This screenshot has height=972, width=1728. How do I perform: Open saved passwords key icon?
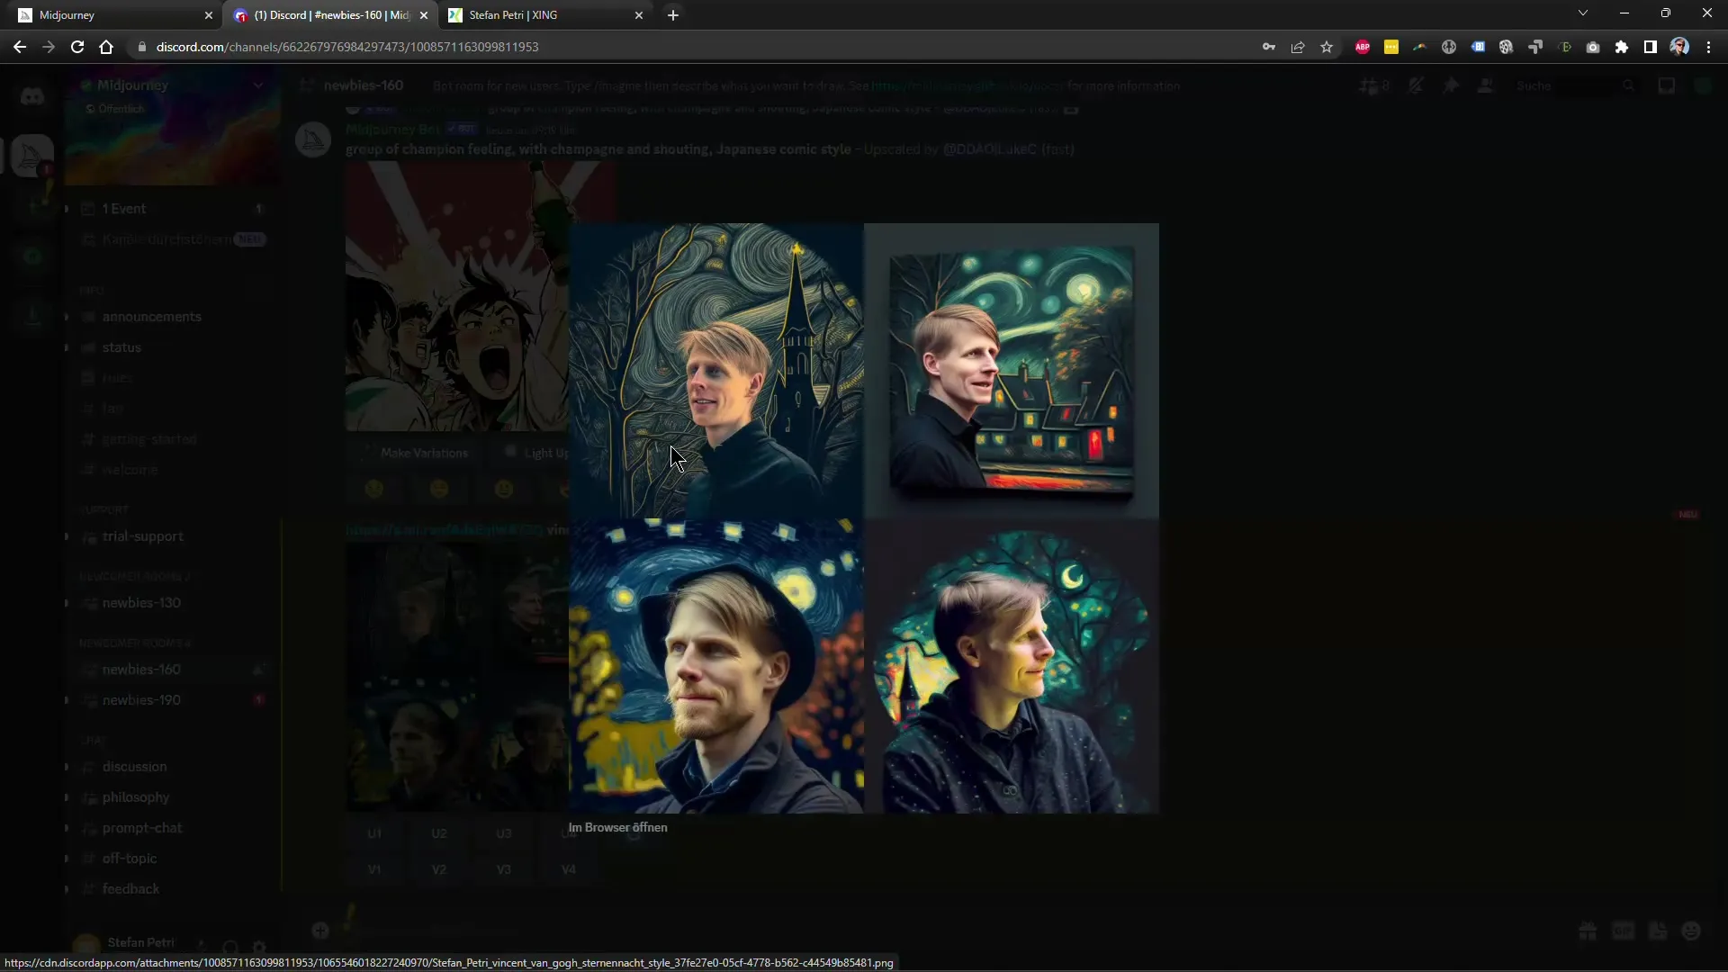coord(1269,47)
